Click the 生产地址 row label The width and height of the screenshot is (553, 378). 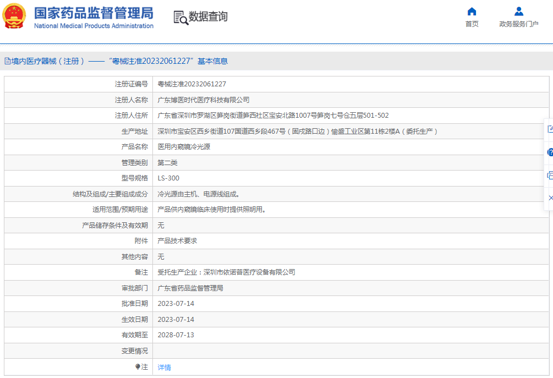point(135,131)
